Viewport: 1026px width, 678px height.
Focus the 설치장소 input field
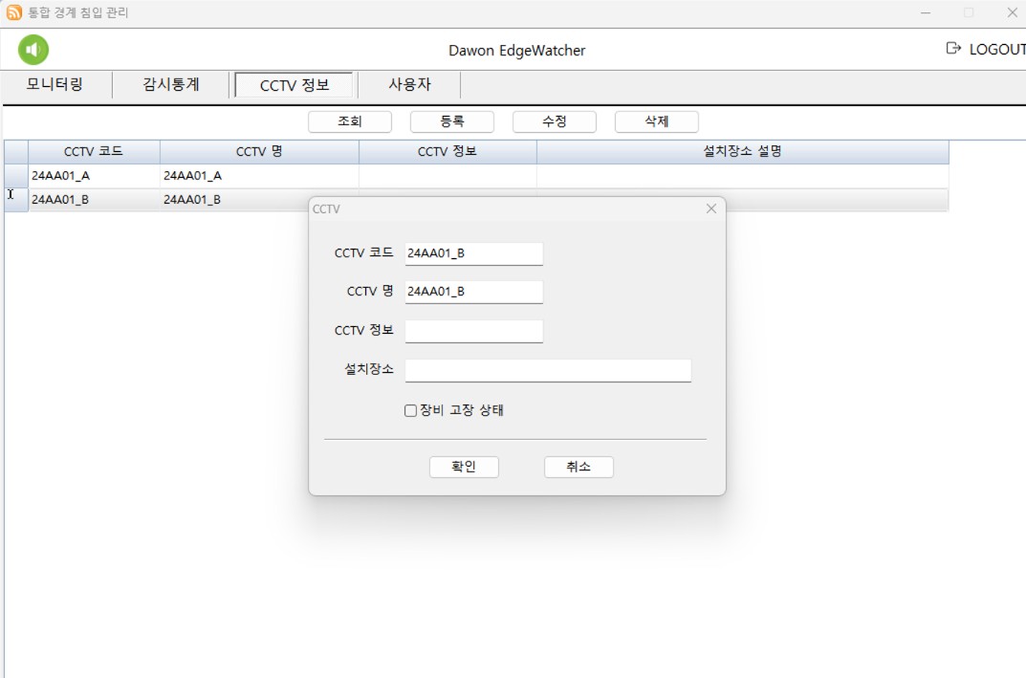click(x=547, y=370)
